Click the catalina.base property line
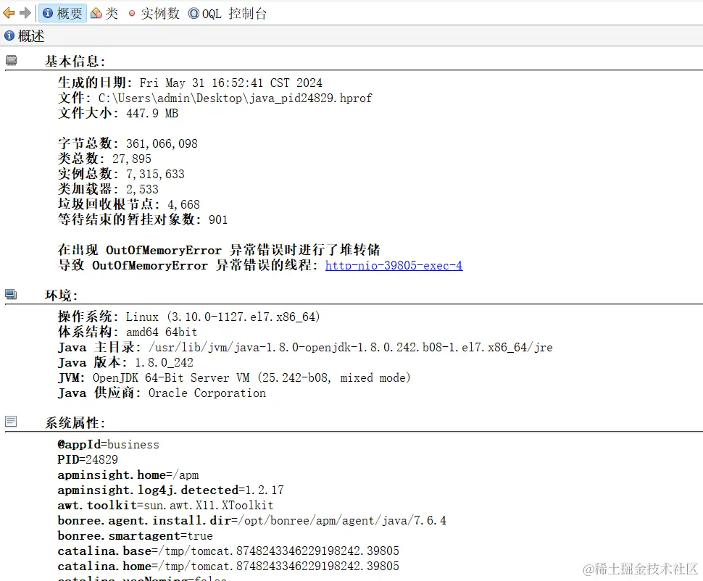The width and height of the screenshot is (703, 581). click(x=228, y=551)
